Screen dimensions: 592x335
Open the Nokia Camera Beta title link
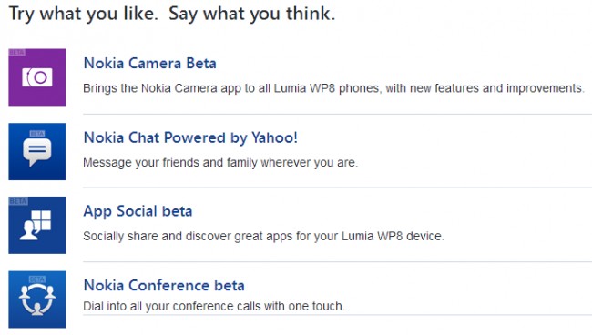[x=150, y=63]
